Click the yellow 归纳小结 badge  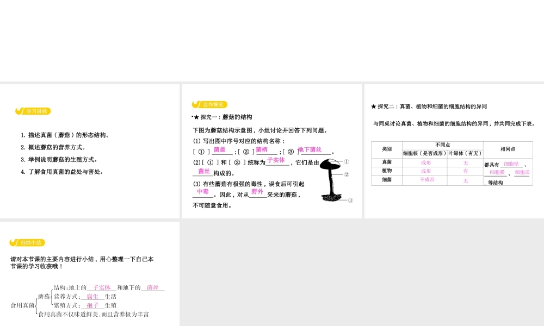pos(27,242)
